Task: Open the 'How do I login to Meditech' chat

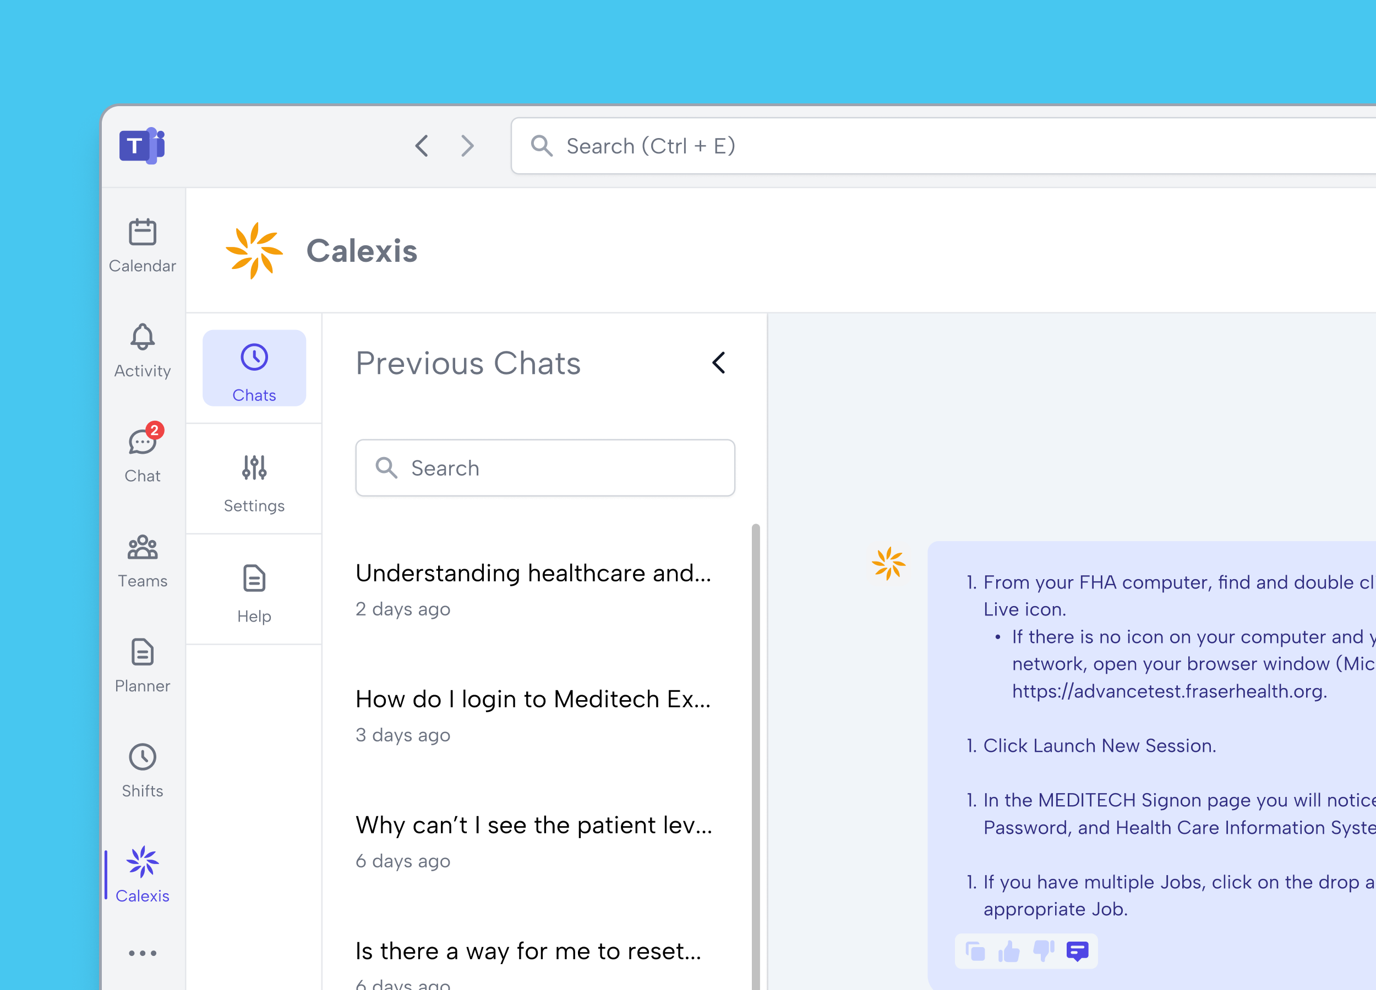Action: point(534,699)
